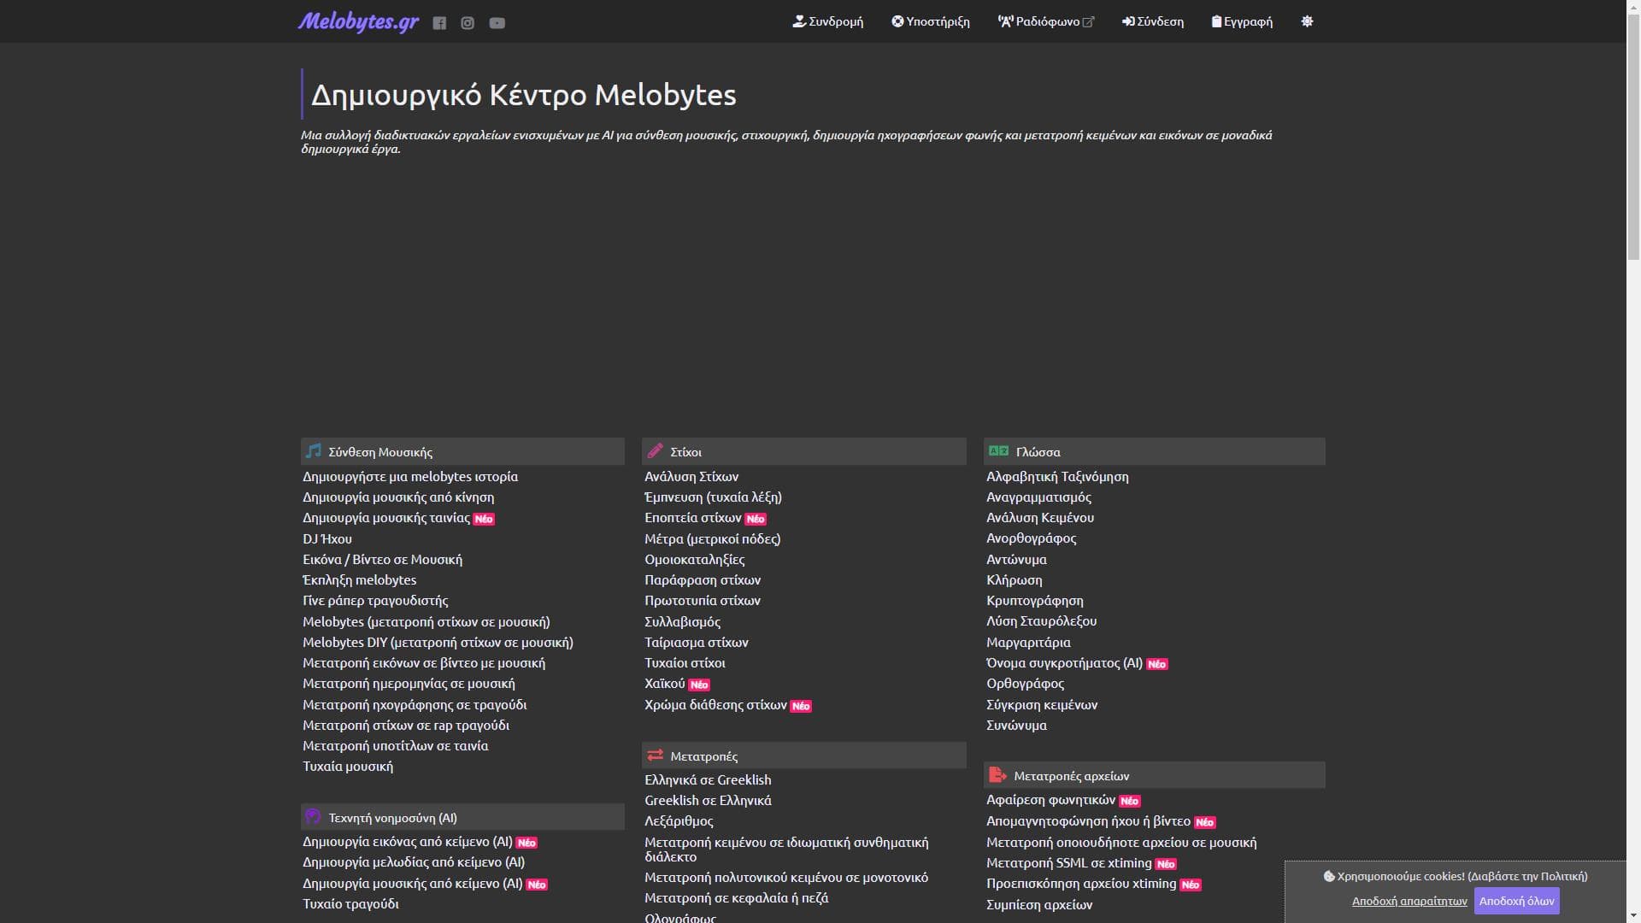Open Ελληνικά σε Greeklish
This screenshot has height=923, width=1641.
(x=708, y=780)
